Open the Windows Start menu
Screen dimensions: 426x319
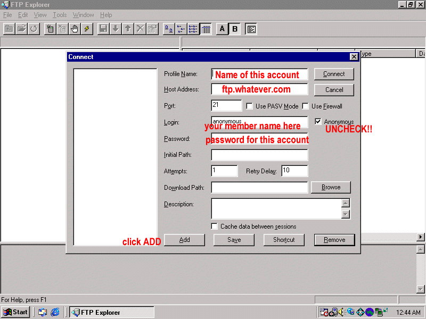point(16,312)
